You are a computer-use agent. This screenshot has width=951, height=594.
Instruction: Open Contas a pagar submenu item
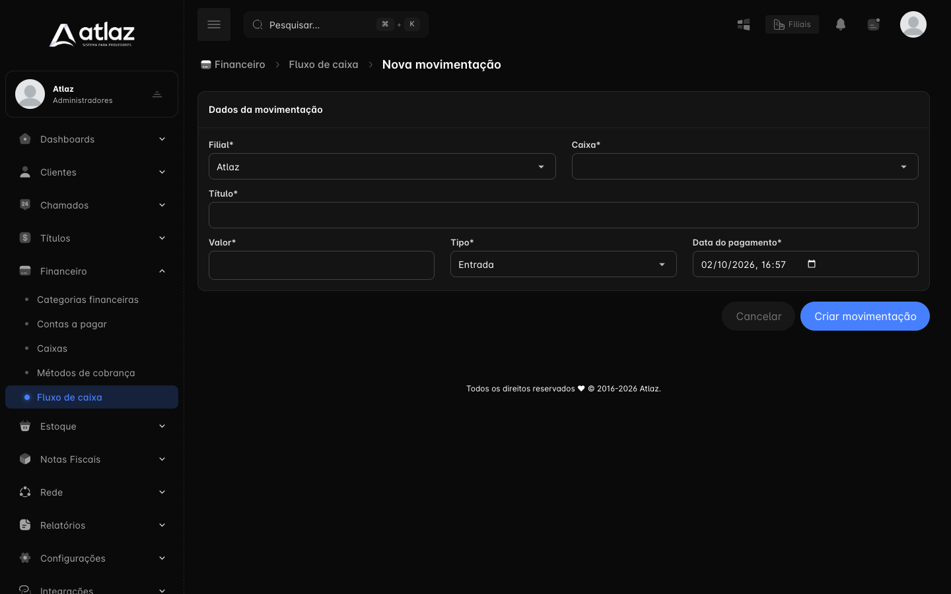(x=92, y=324)
